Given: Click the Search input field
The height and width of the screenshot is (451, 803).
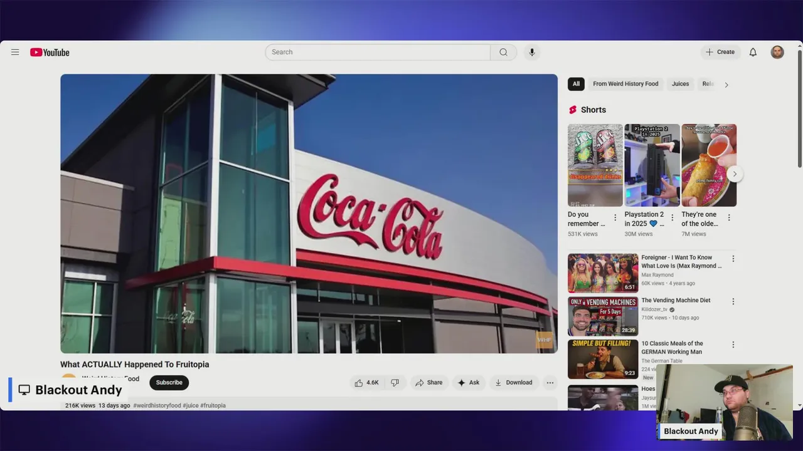Looking at the screenshot, I should coord(378,52).
